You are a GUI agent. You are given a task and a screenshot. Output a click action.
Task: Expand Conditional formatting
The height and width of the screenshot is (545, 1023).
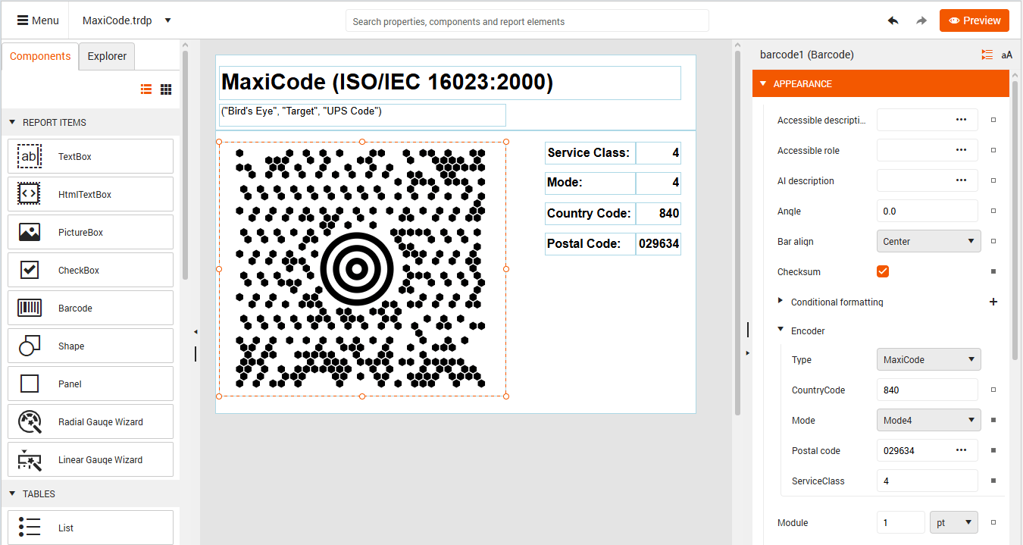(781, 301)
